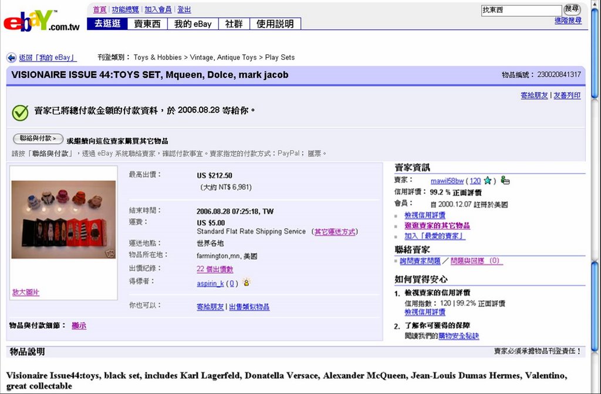Click 寄給朋友 under 你也可以
The height and width of the screenshot is (394, 601).
coord(210,307)
